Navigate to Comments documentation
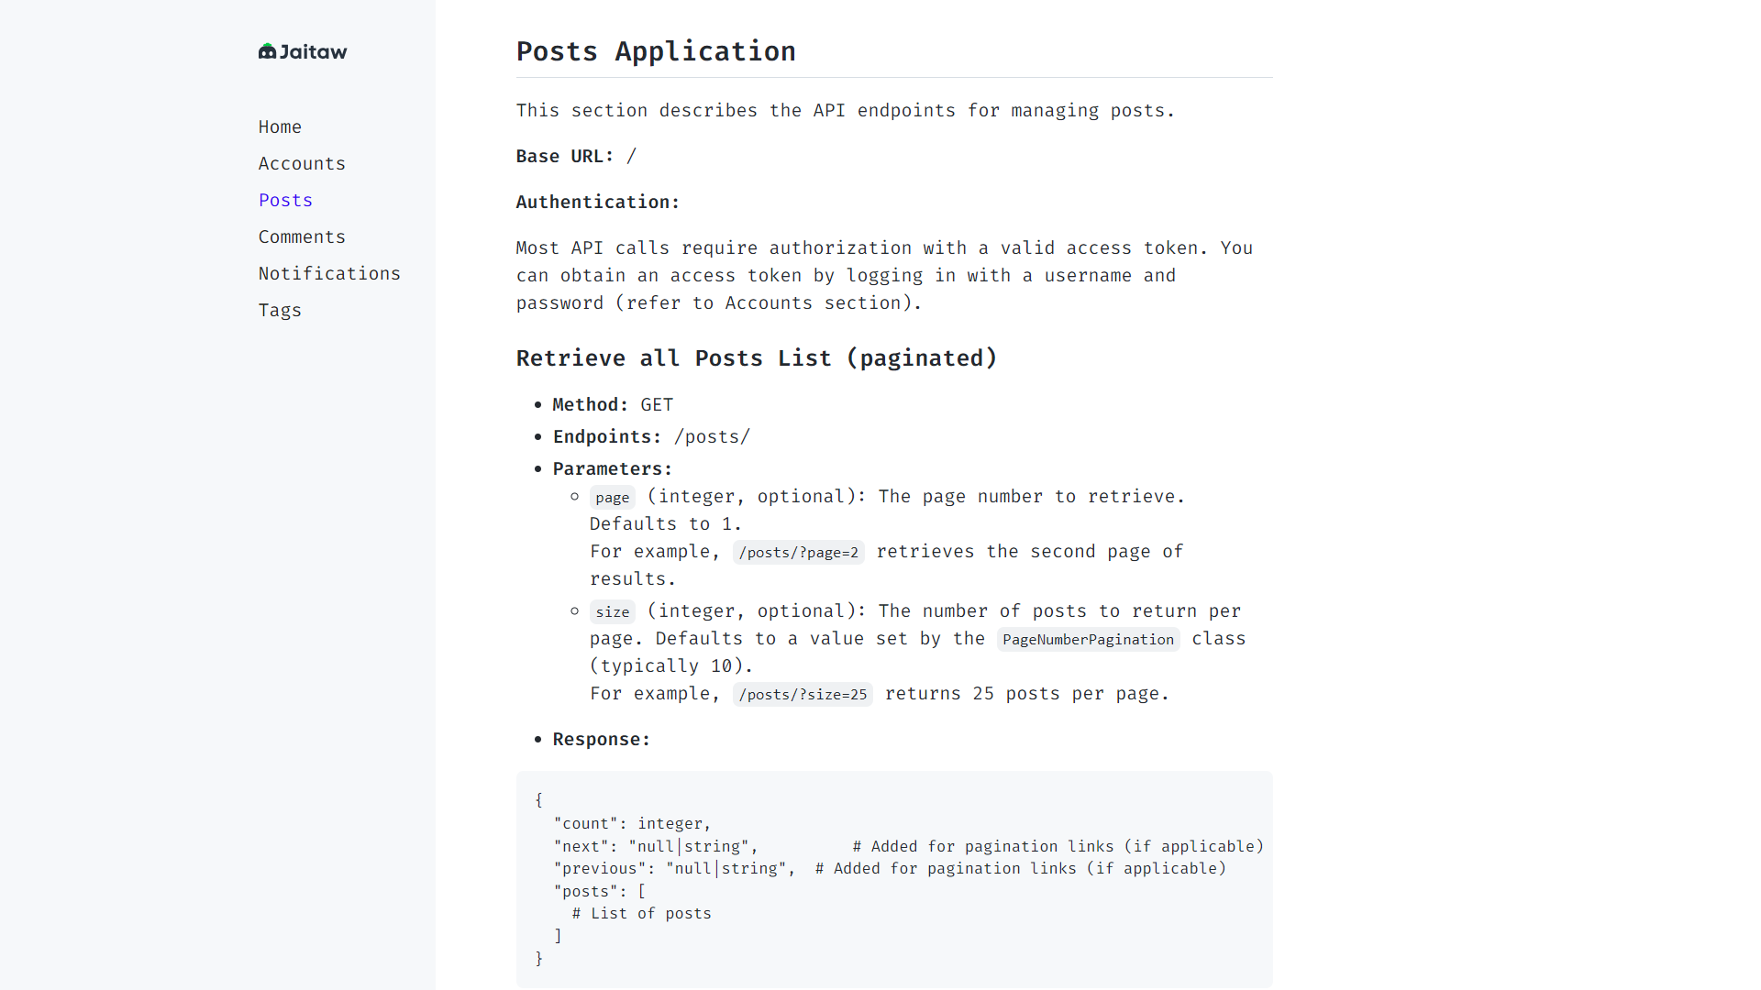Viewport: 1761px width, 990px height. coord(302,236)
